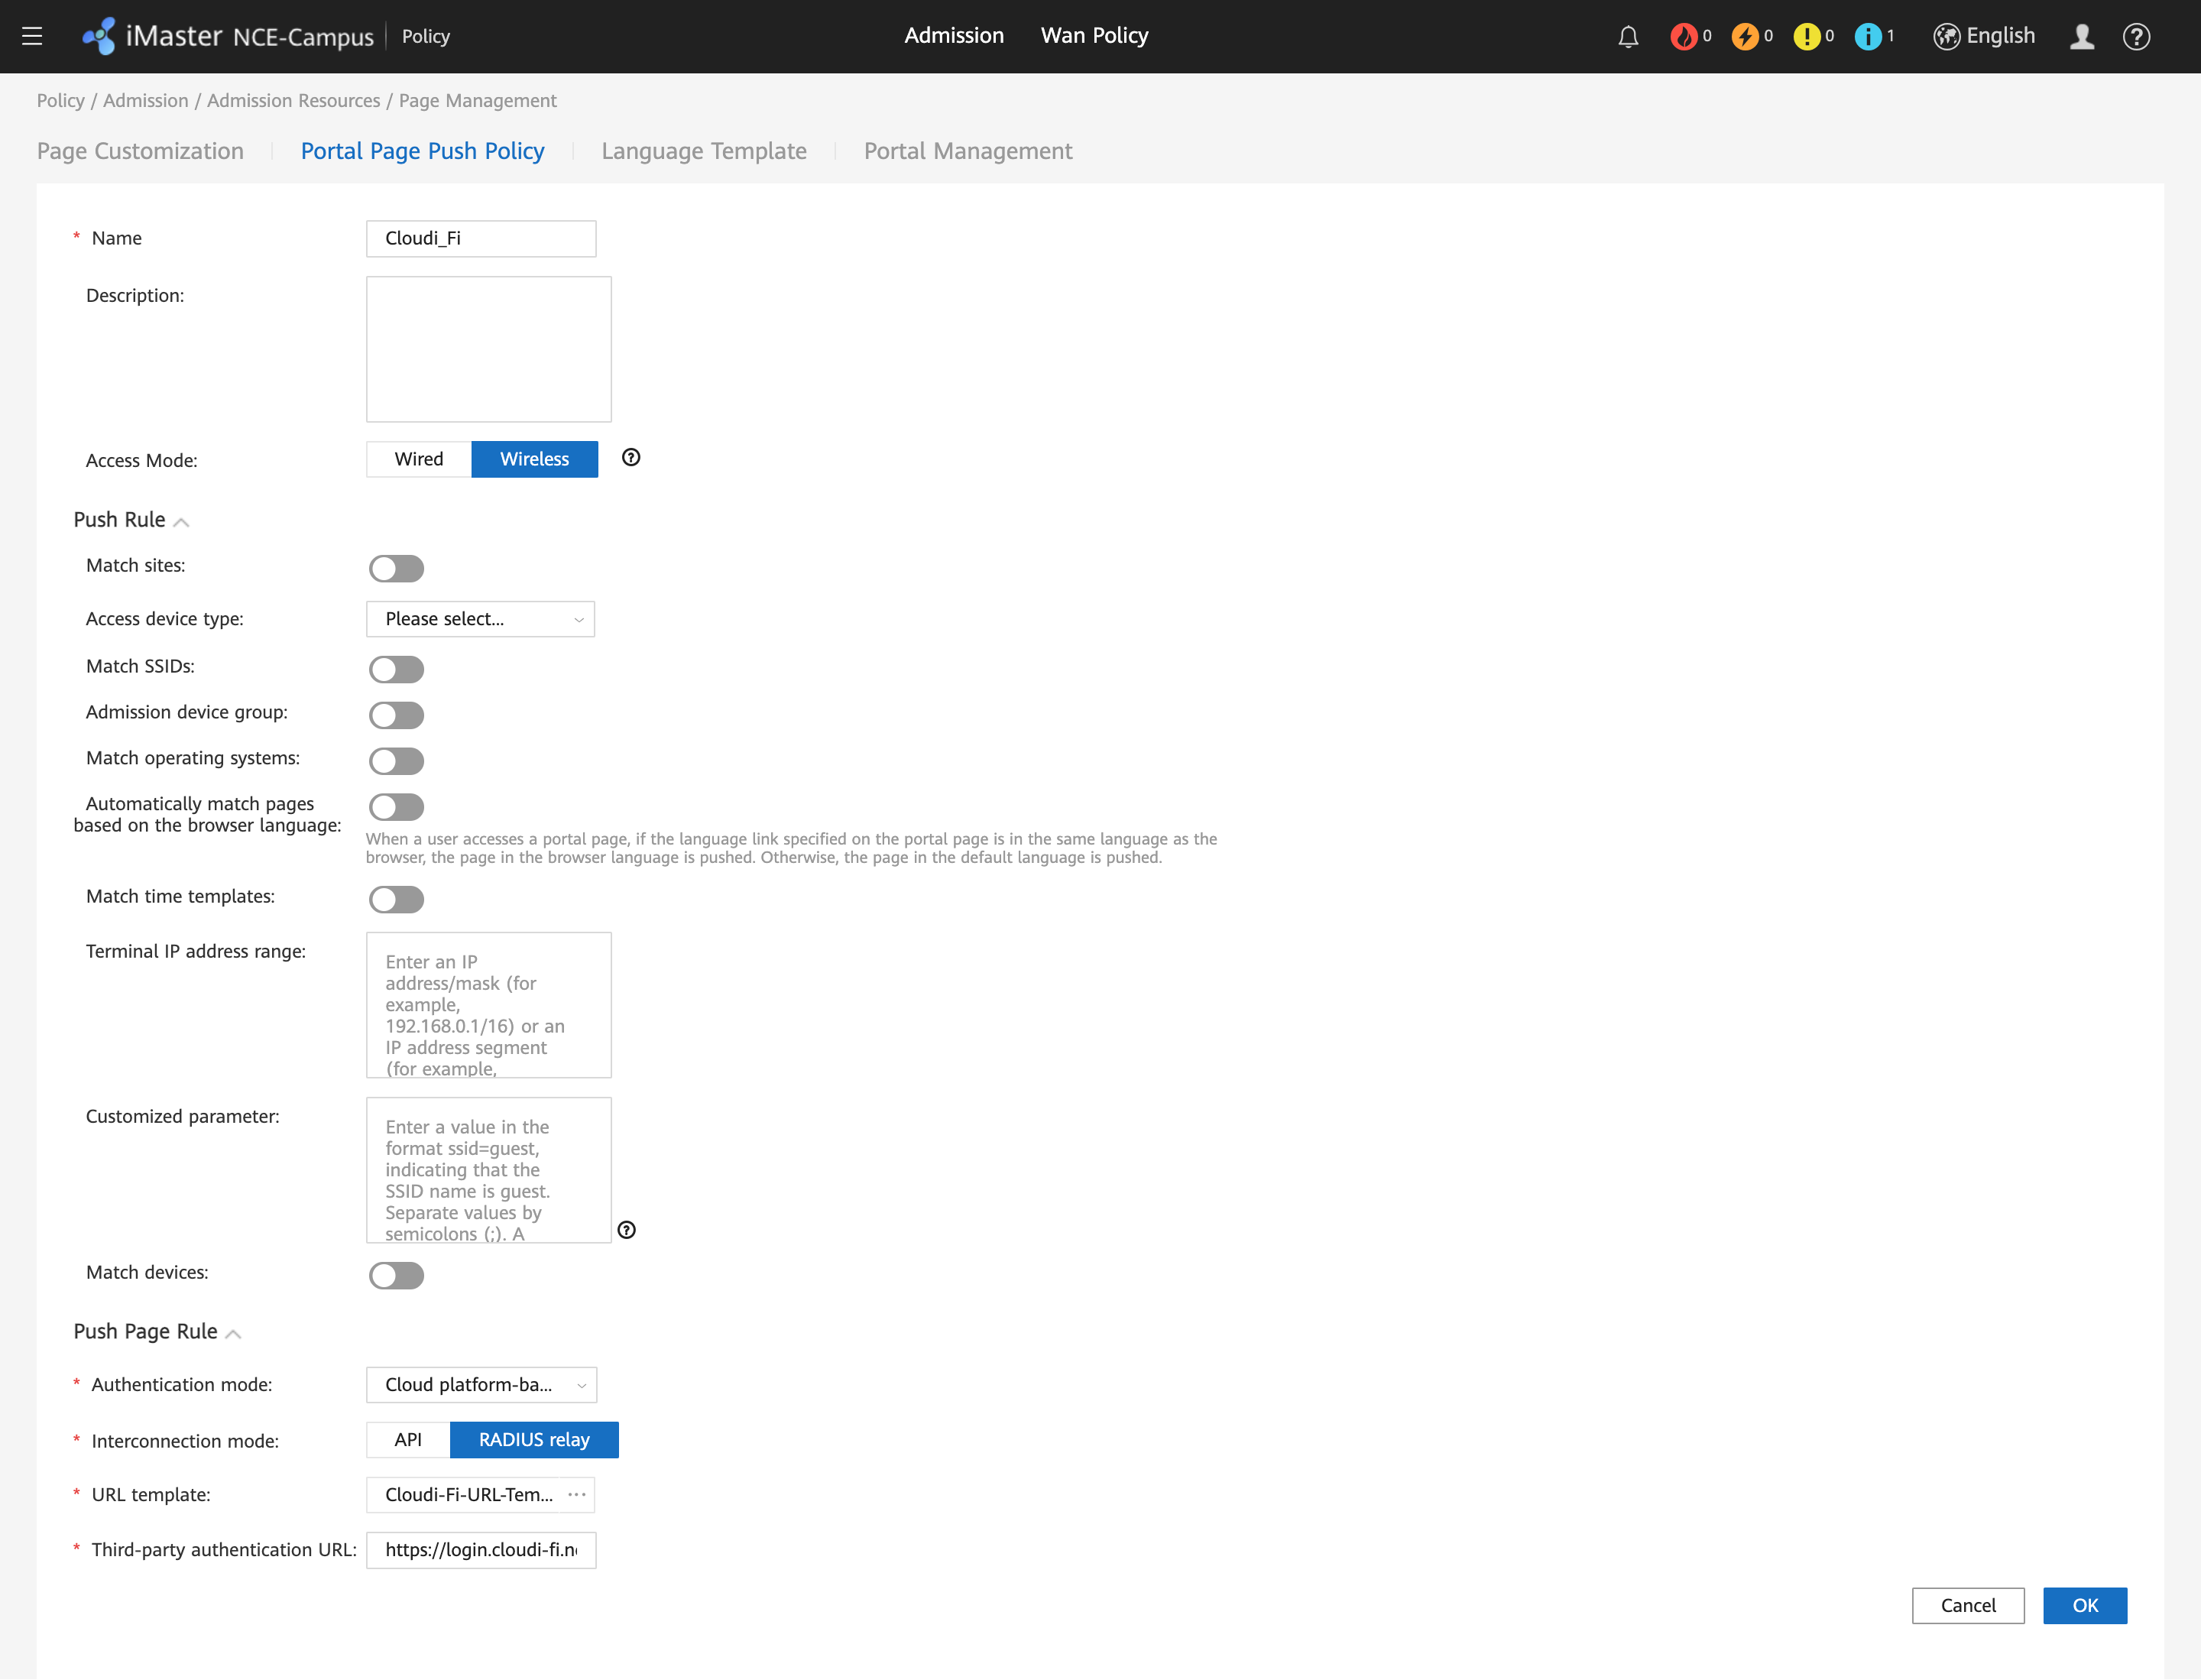Collapse the Push Rule section

181,521
